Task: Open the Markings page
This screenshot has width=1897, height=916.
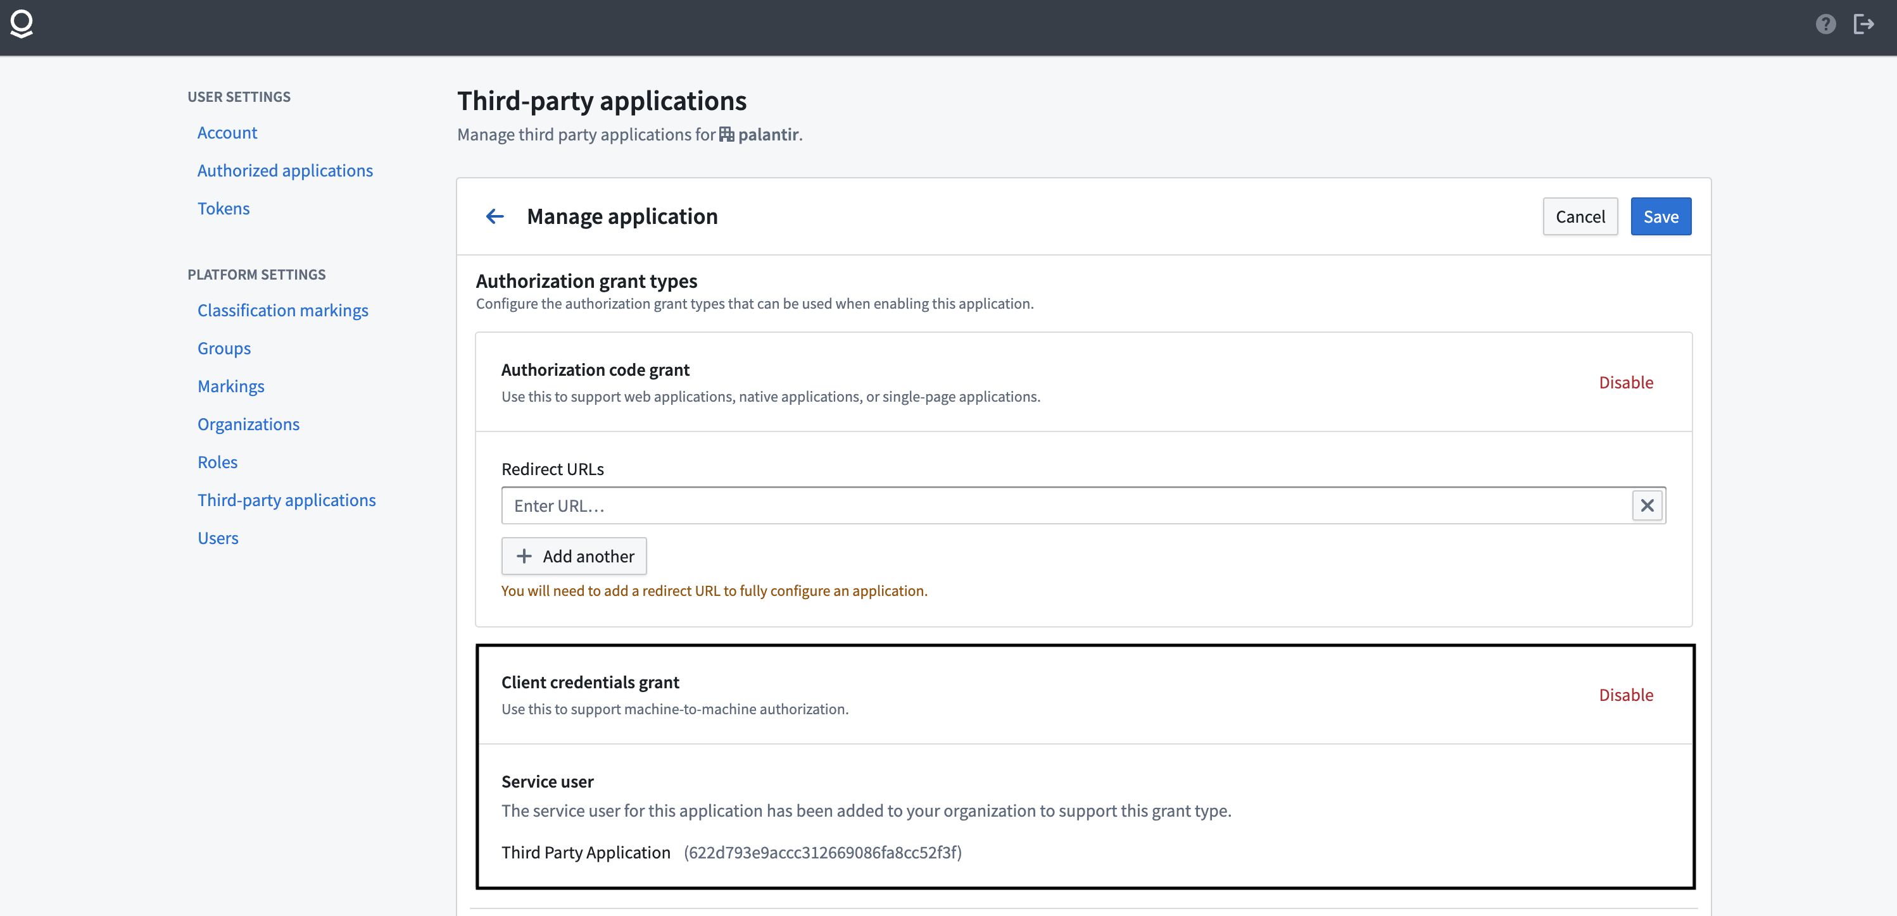Action: [x=230, y=387]
